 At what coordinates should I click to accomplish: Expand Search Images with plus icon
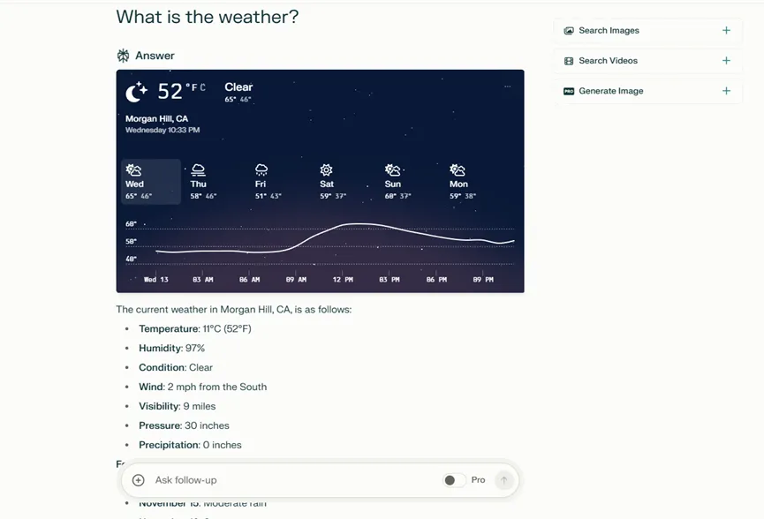click(x=726, y=31)
